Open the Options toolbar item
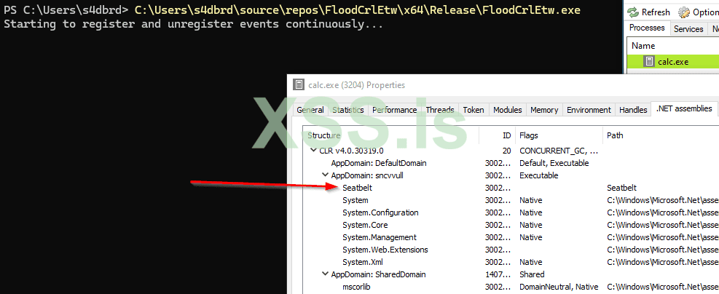This screenshot has height=294, width=719. coord(699,12)
